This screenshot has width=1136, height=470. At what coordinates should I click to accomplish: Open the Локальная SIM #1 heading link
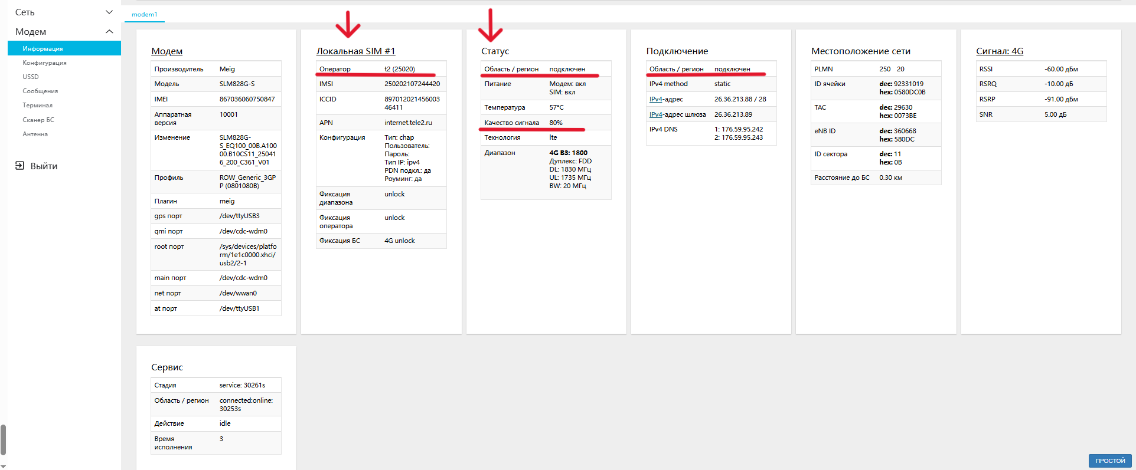point(355,51)
